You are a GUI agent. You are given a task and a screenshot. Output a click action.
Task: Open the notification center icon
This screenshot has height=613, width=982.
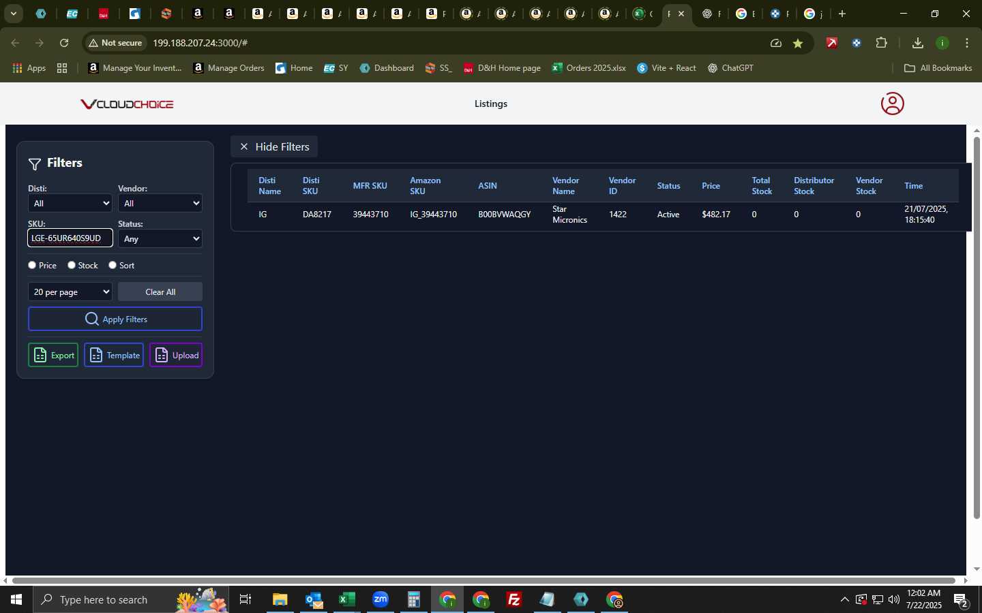tap(962, 600)
